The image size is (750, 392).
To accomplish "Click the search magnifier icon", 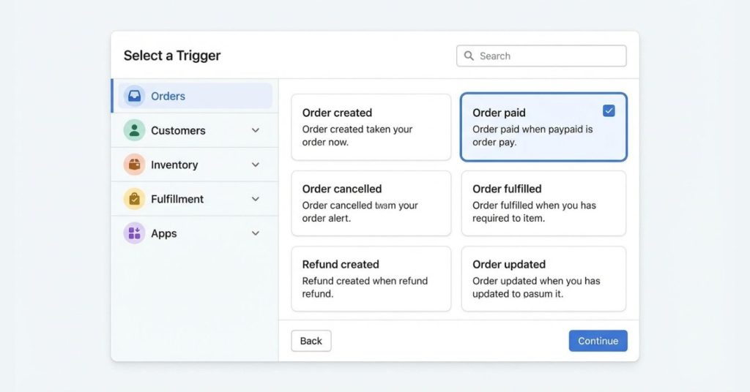I will [x=469, y=56].
